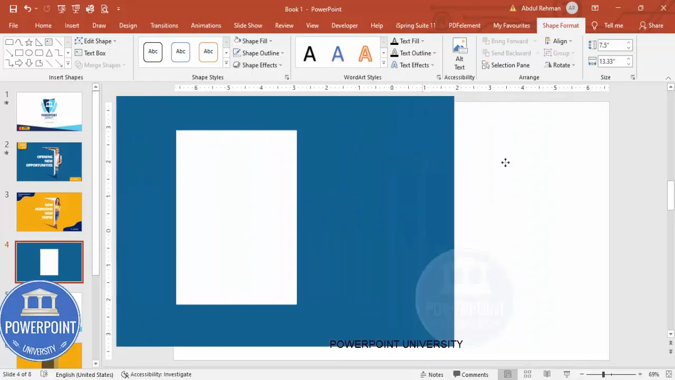This screenshot has height=380, width=675.
Task: Toggle the Notes pane
Action: coord(431,375)
